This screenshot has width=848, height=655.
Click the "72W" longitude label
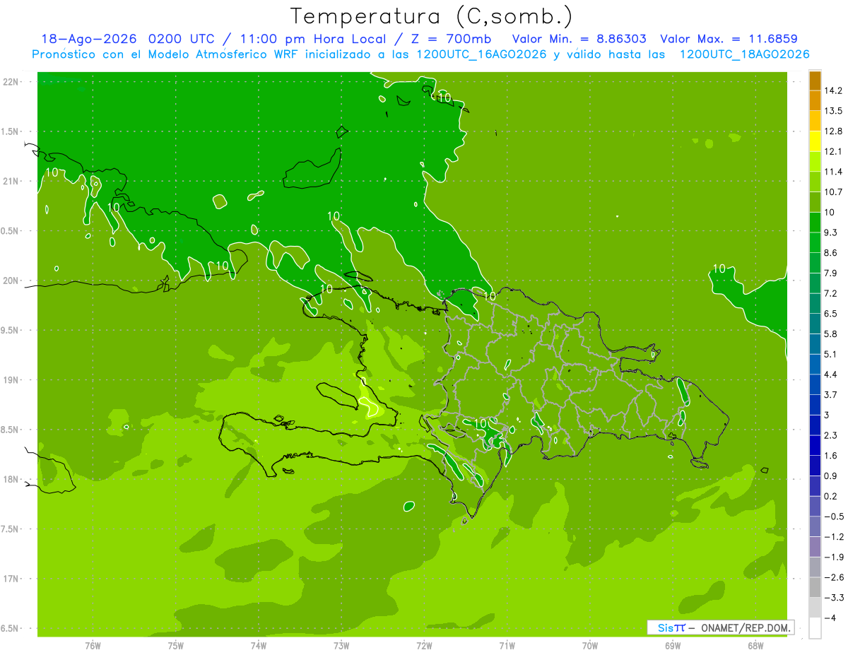coord(424,645)
